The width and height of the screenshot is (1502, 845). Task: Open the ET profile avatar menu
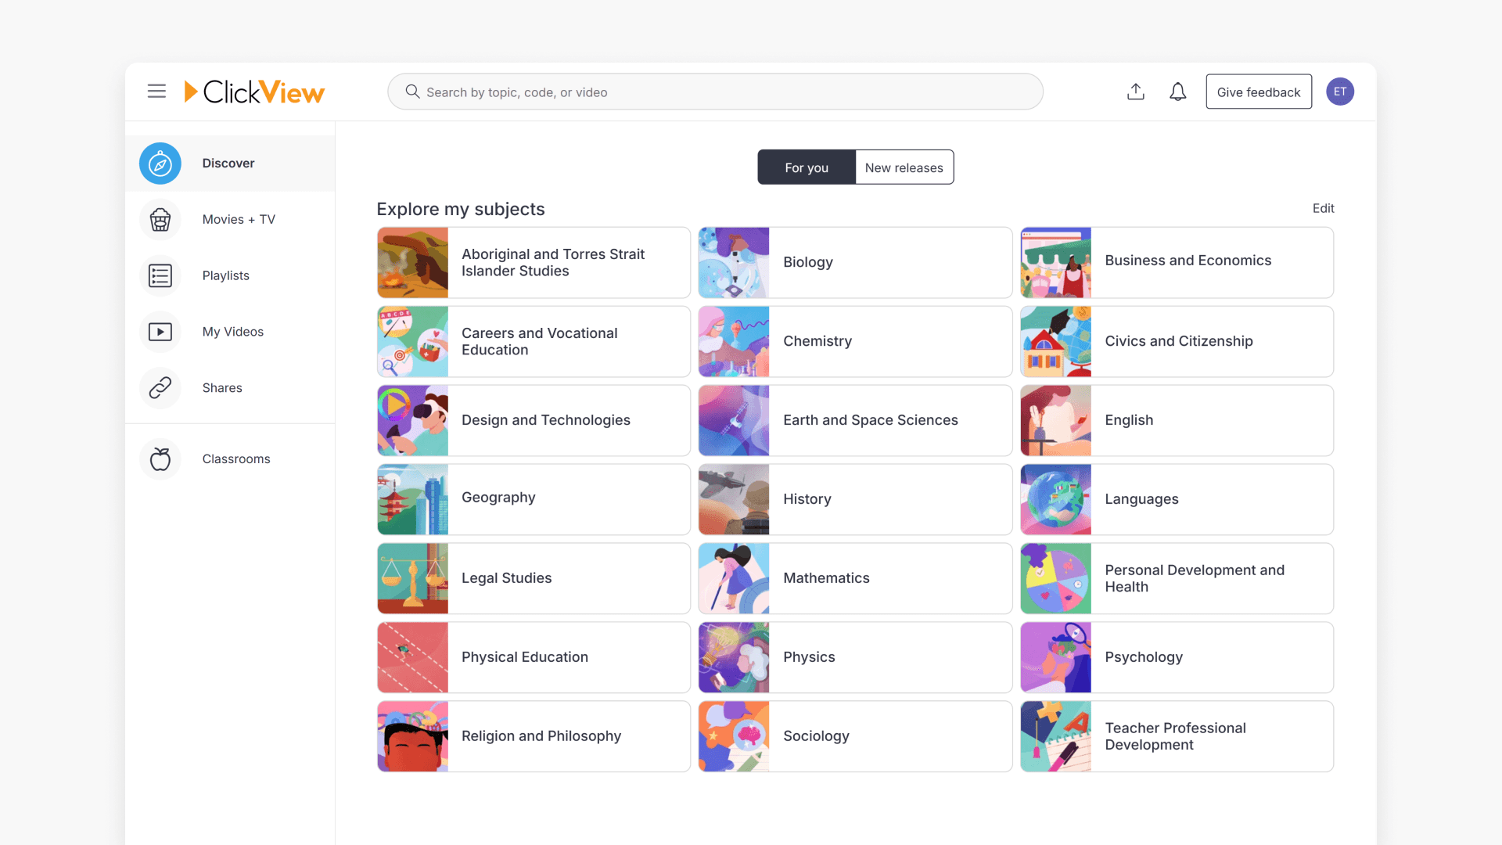pos(1340,92)
